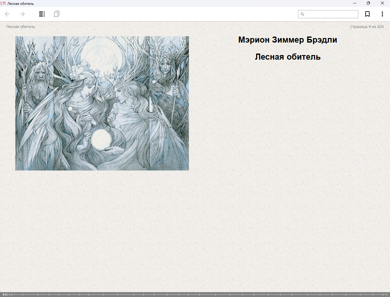Open the three-dot more options menu
The width and height of the screenshot is (390, 297).
[x=382, y=14]
